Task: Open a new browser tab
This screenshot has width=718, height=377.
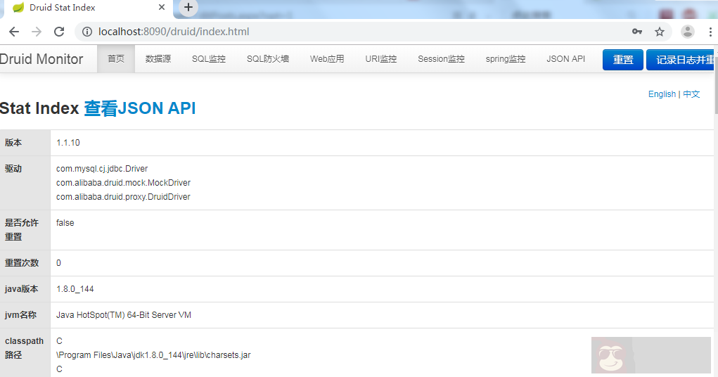Action: point(188,7)
